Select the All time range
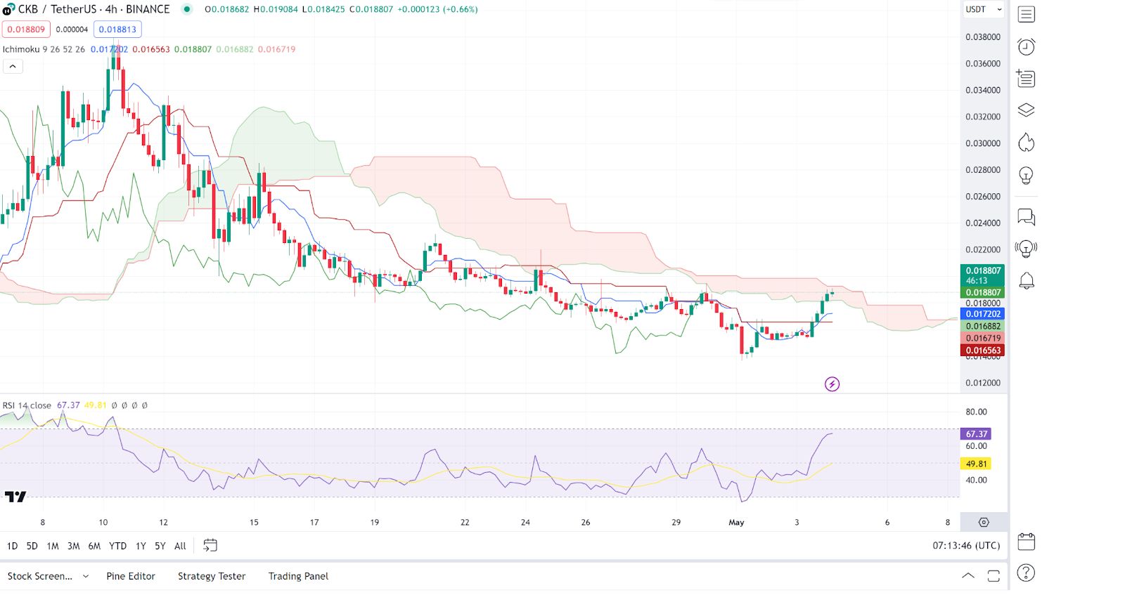 point(180,546)
